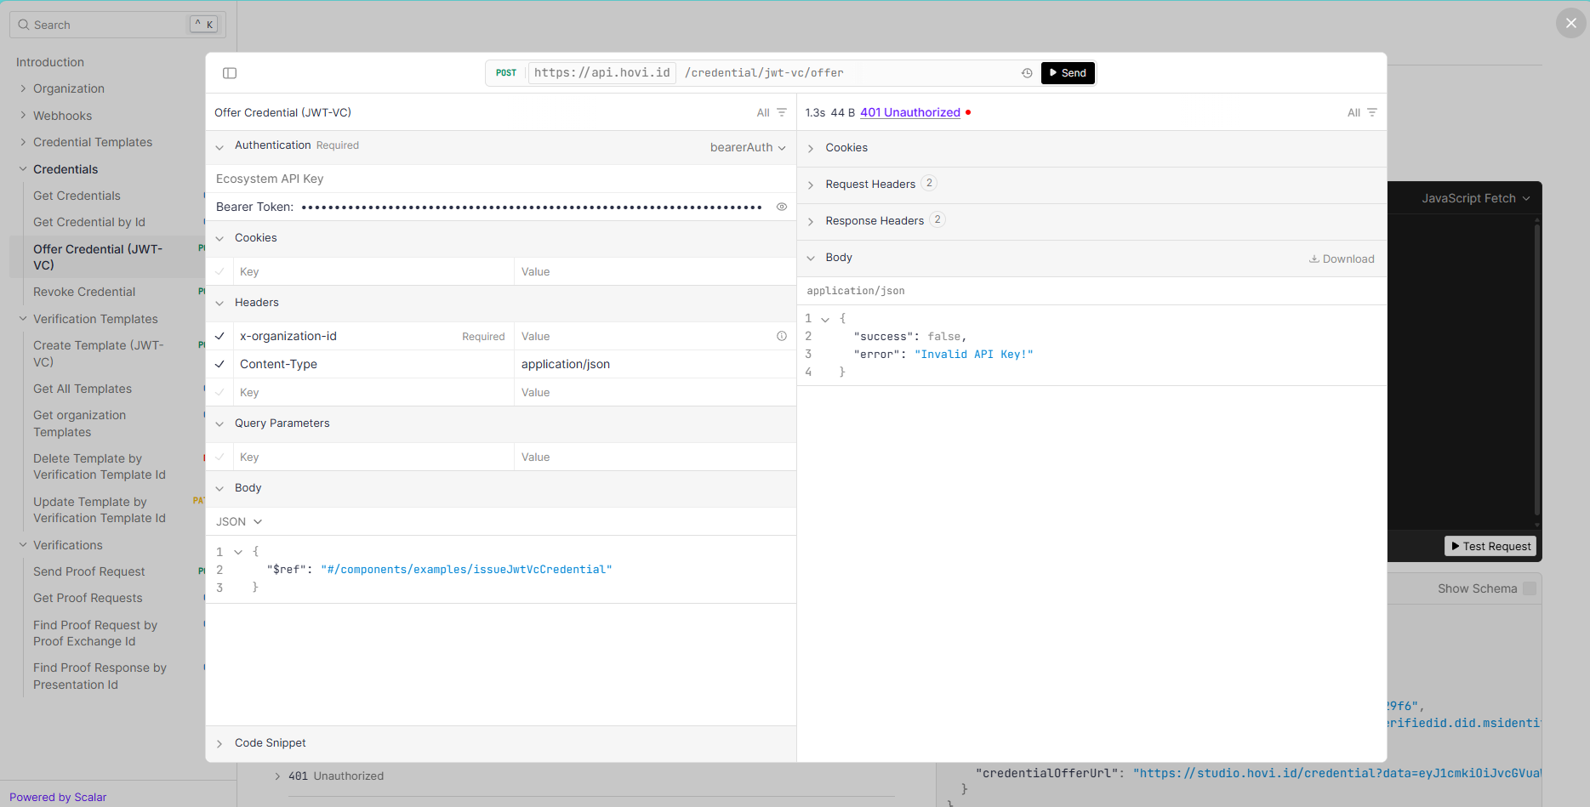Image resolution: width=1590 pixels, height=807 pixels.
Task: Open Revoke Credential in the sidebar
Action: 84,292
